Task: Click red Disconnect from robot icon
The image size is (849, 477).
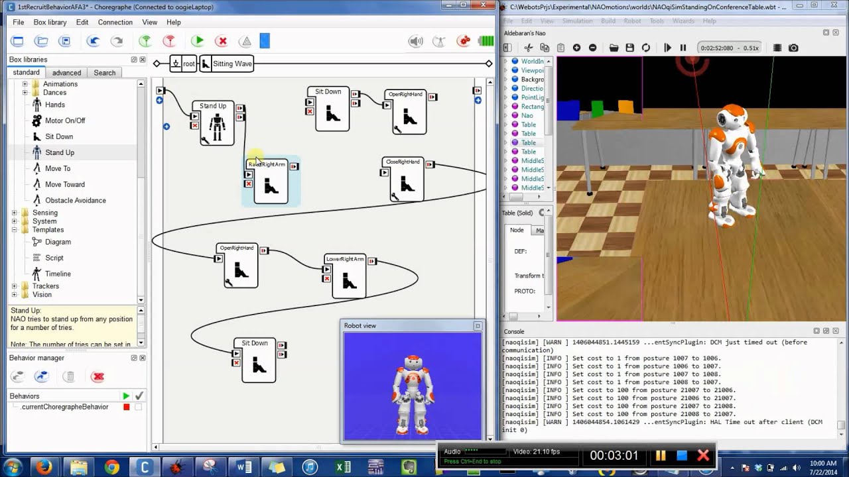Action: [169, 41]
